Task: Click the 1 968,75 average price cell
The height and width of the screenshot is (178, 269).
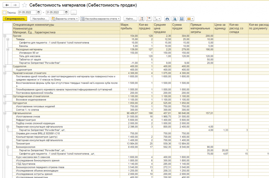Action: [x=162, y=117]
